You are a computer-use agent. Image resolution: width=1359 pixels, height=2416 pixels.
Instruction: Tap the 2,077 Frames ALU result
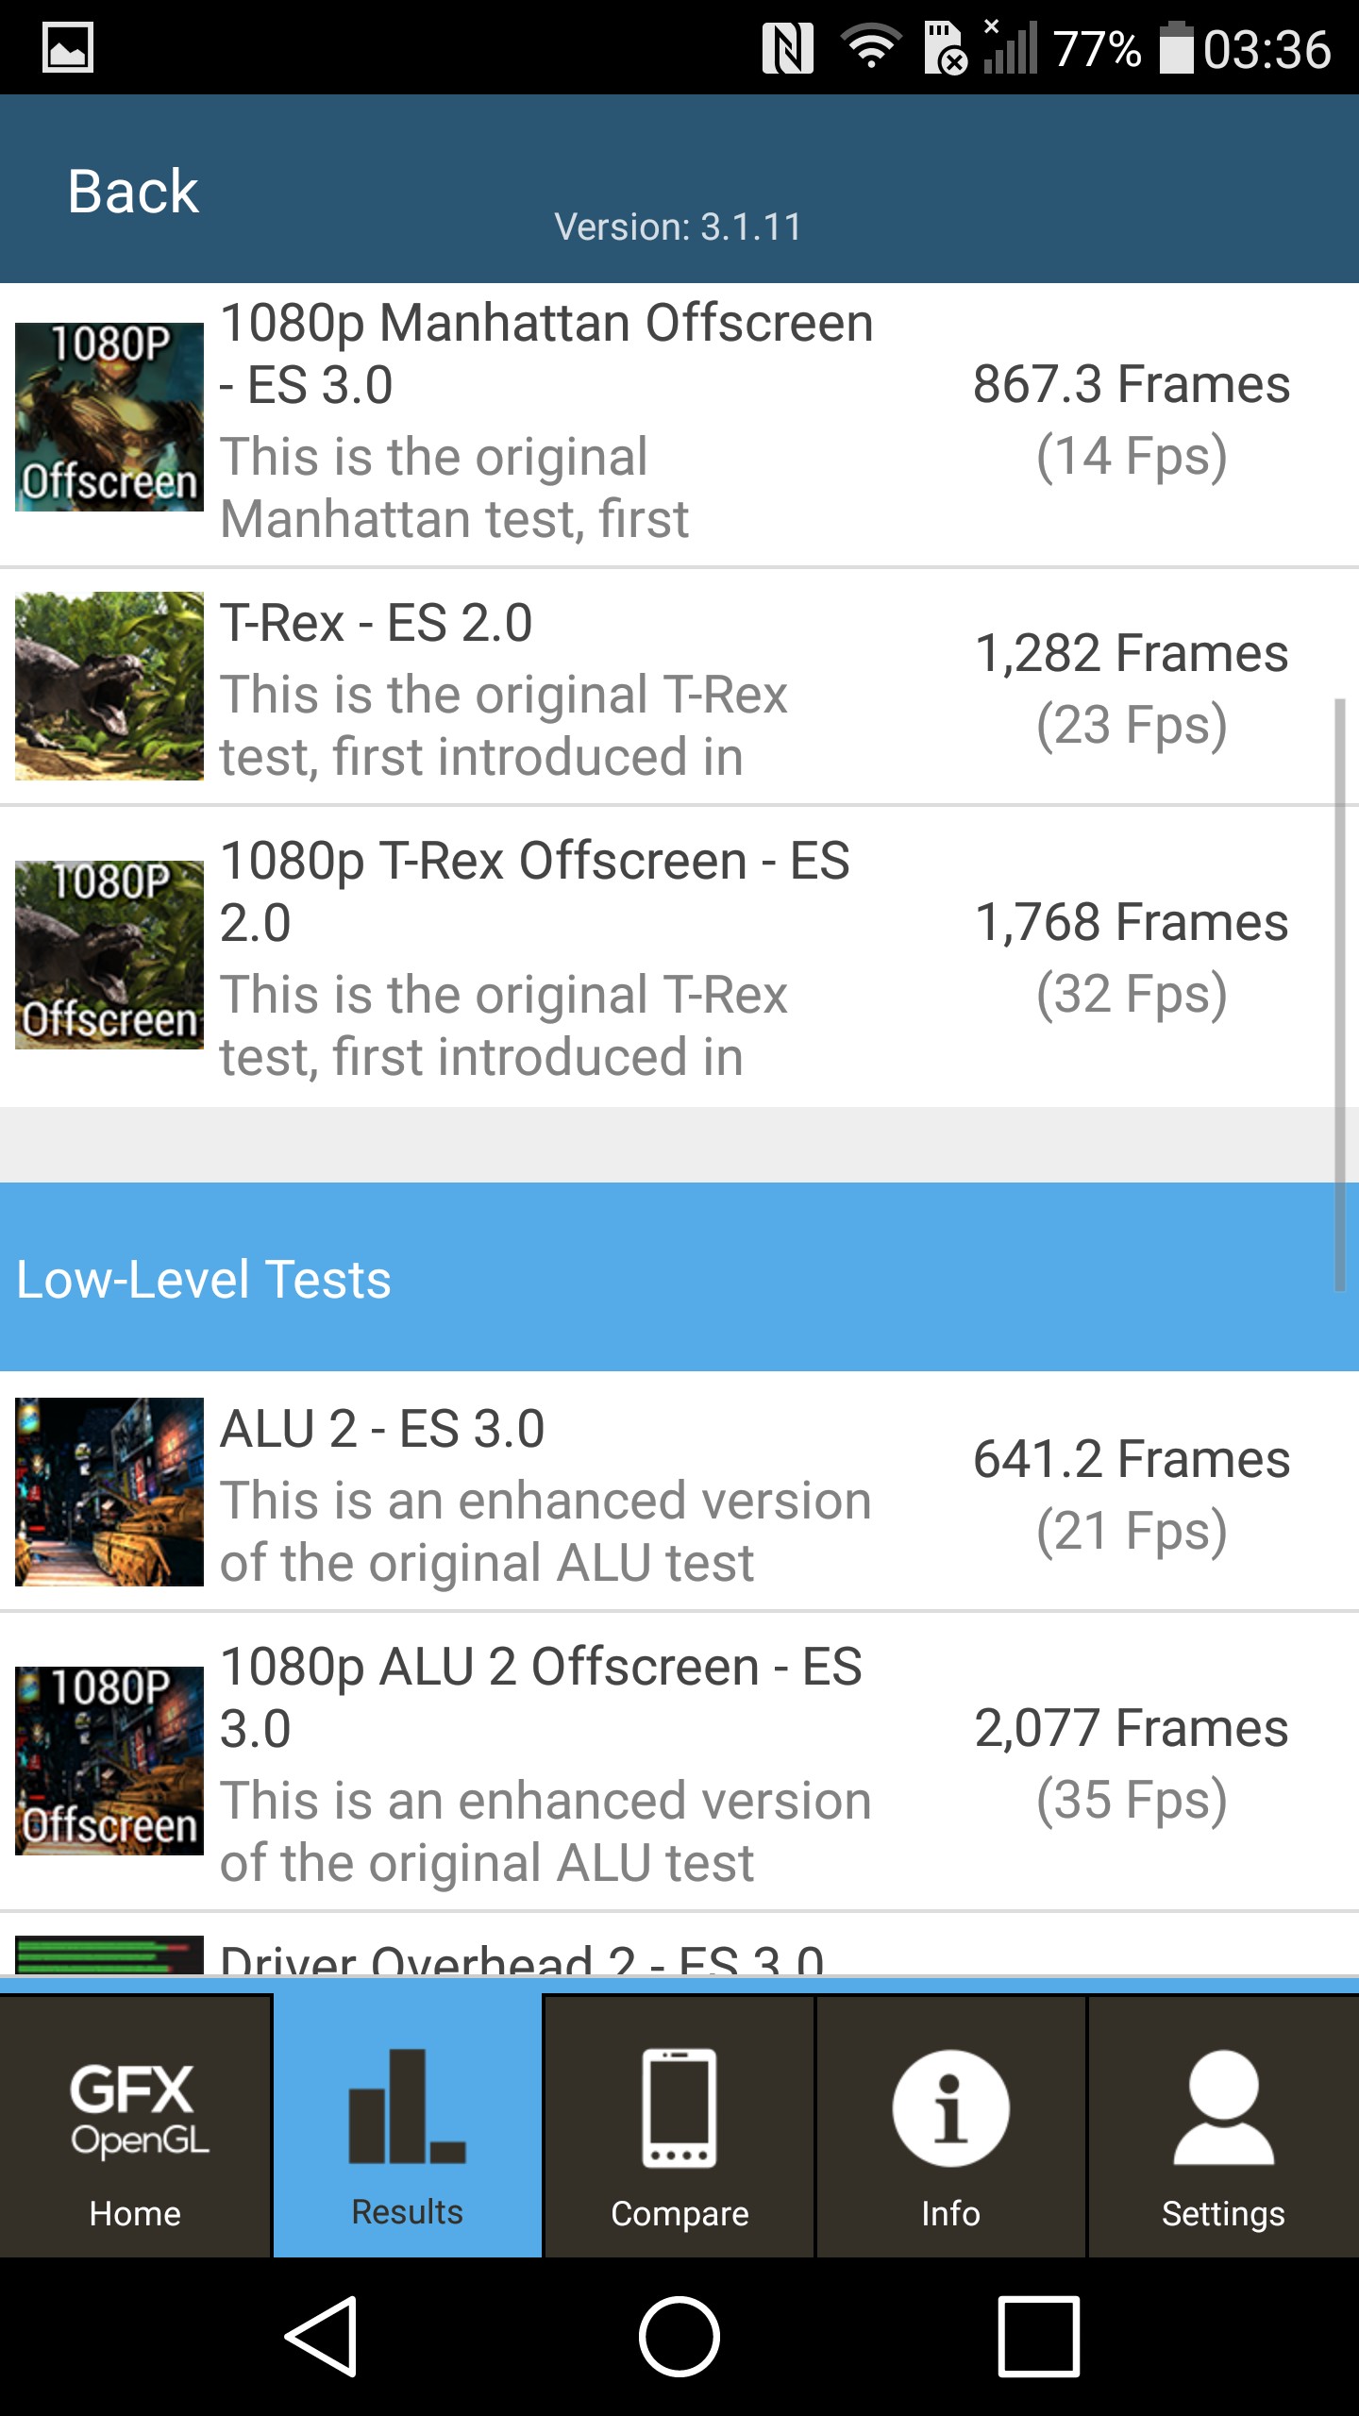click(1132, 1763)
